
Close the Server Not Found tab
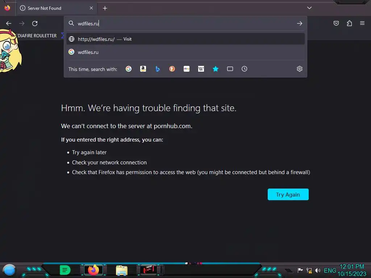(91, 8)
